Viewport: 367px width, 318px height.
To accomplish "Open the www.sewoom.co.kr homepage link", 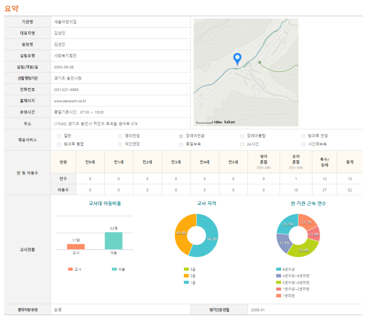I will [70, 101].
